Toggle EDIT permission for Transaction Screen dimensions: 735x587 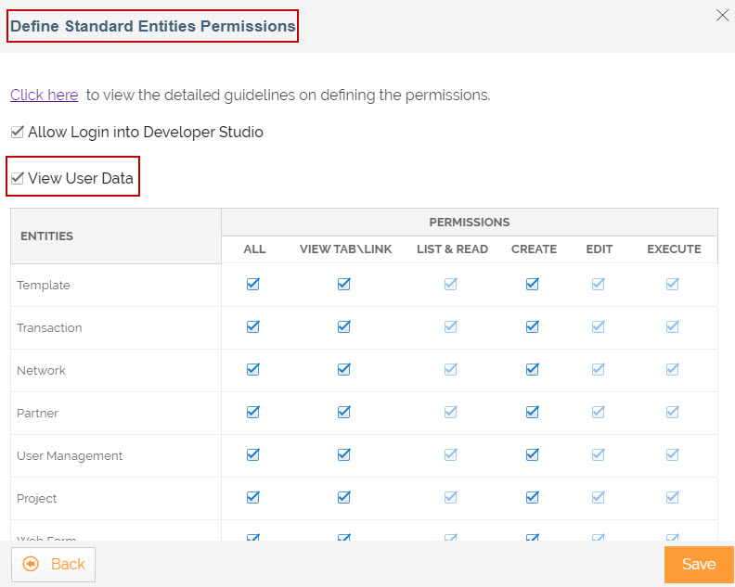click(599, 326)
